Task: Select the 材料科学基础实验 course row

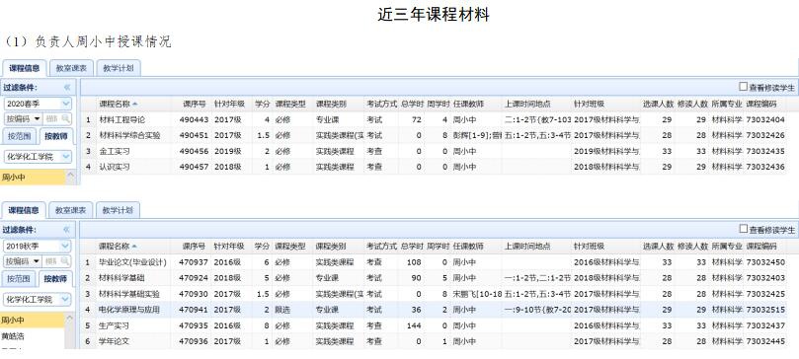Action: pyautogui.click(x=435, y=294)
